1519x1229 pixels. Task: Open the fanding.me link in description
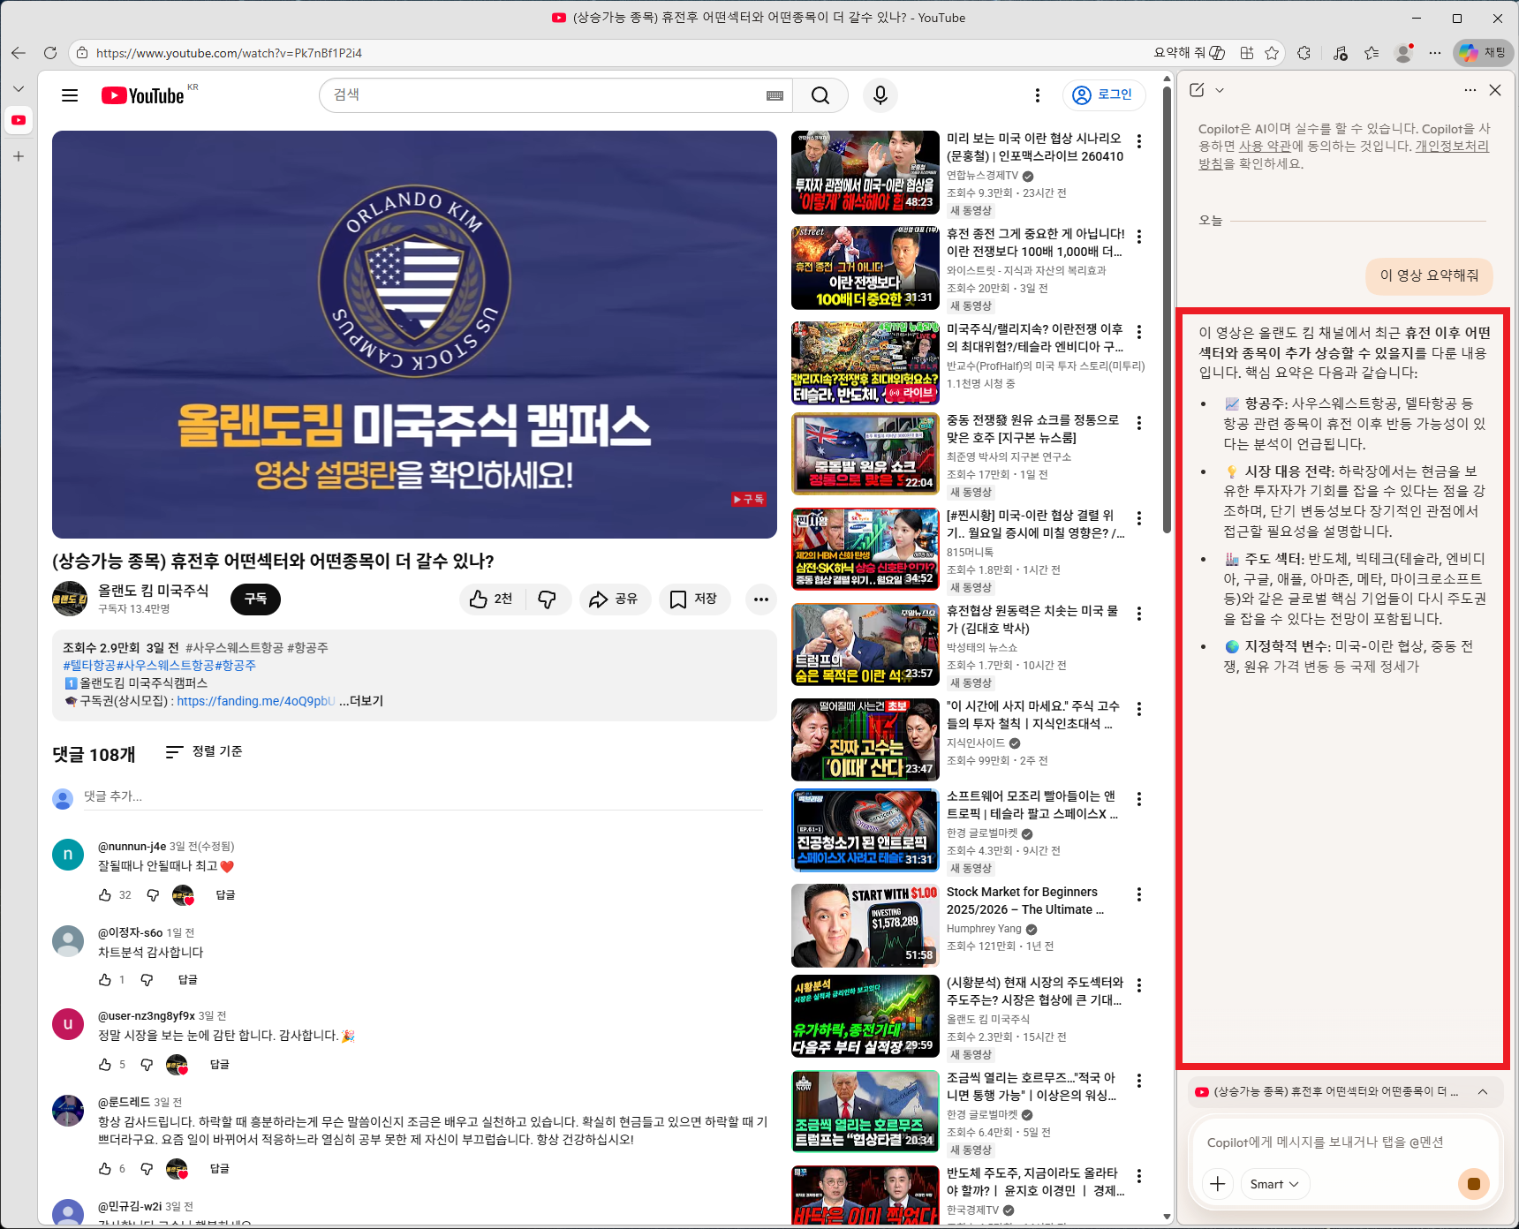point(255,701)
